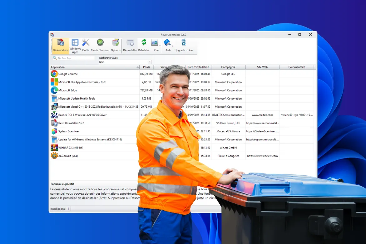Click the Upgrade to Pro icon
This screenshot has width=366, height=244.
click(184, 46)
